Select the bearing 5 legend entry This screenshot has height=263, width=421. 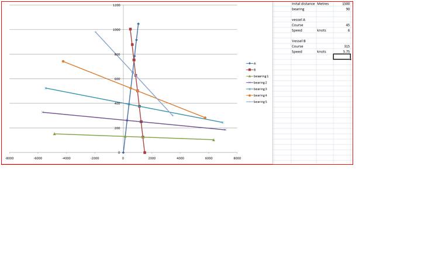pyautogui.click(x=260, y=102)
